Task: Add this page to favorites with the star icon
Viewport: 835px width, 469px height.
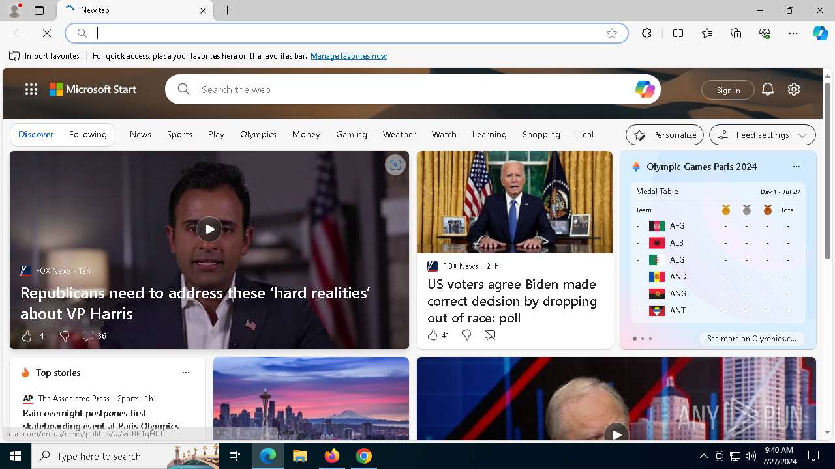Action: 612,33
